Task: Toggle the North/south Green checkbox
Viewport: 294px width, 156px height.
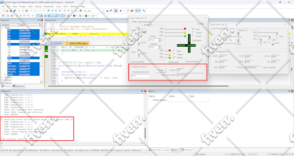Action: tap(175, 57)
